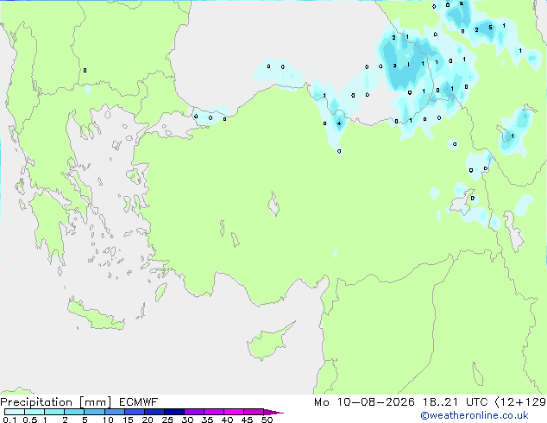Click the "Precipitation" title word
Viewport: 547px width, 423px height.
pyautogui.click(x=36, y=402)
